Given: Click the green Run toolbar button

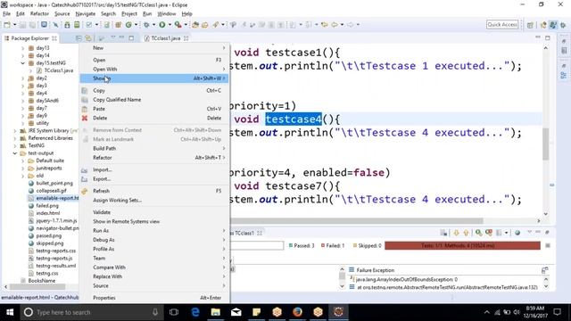Looking at the screenshot, I should point(162,25).
